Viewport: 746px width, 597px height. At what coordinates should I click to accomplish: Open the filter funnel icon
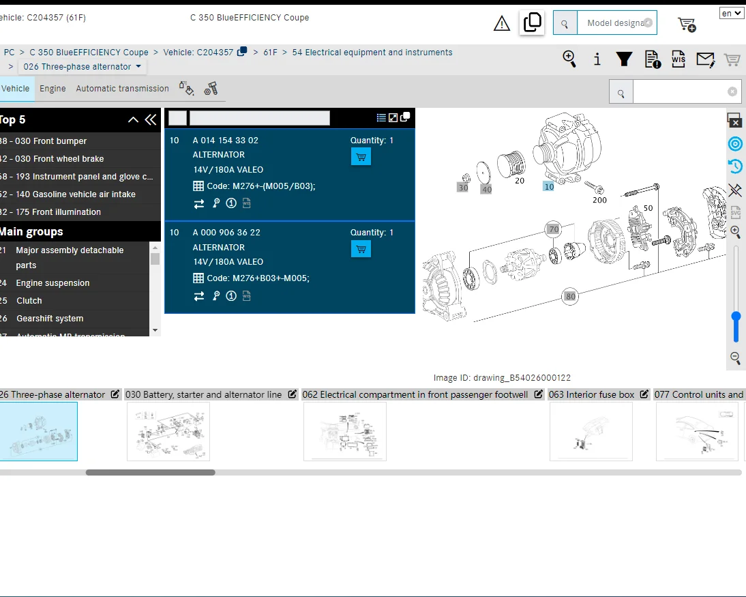pyautogui.click(x=624, y=59)
